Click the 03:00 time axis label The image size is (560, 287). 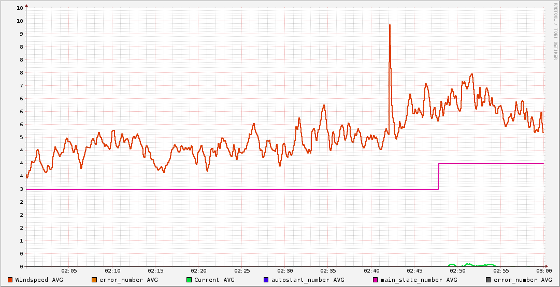tap(544, 270)
